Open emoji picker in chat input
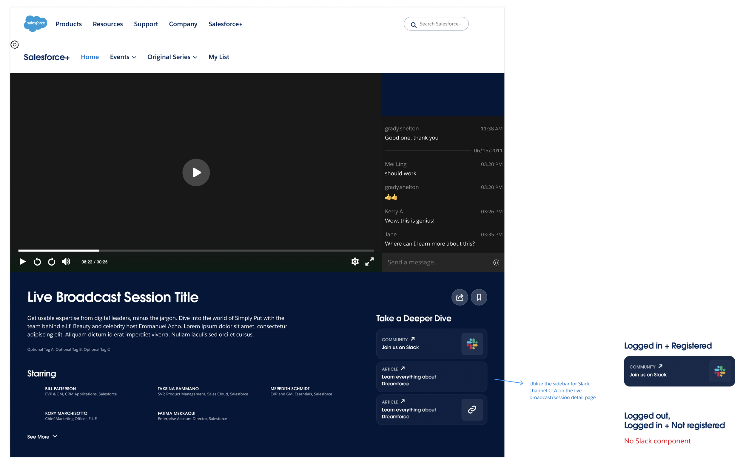 (x=496, y=262)
